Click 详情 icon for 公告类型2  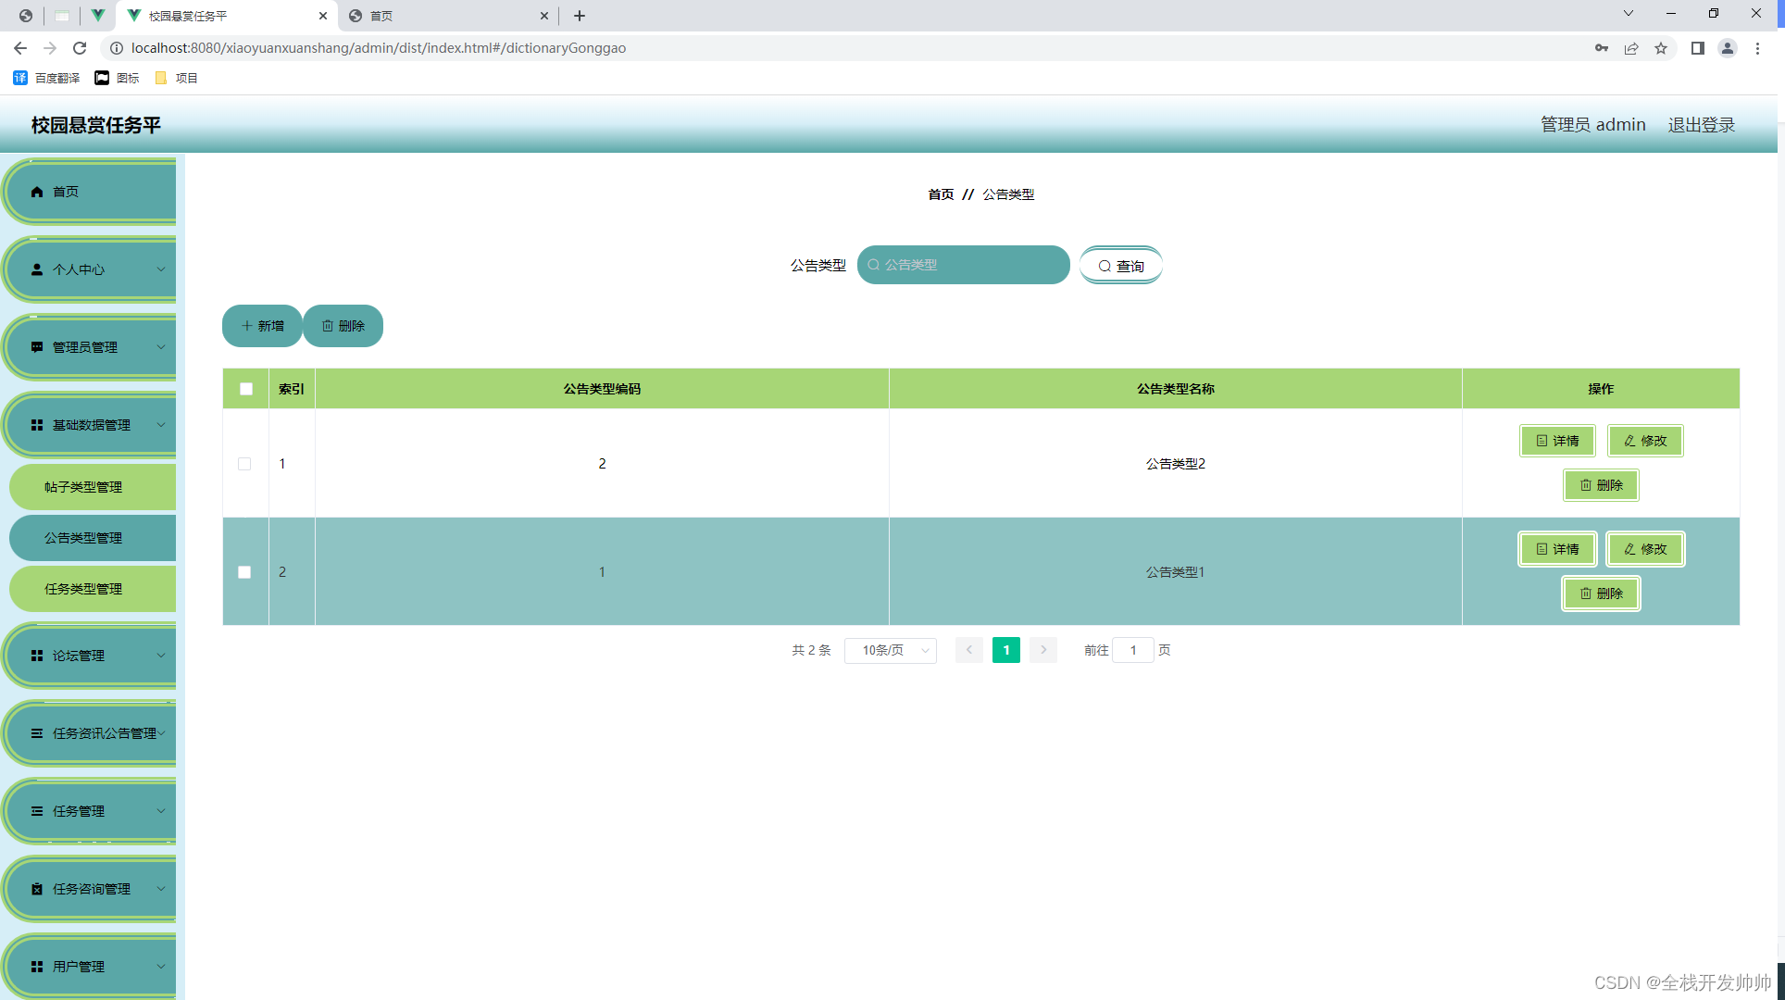(x=1557, y=440)
